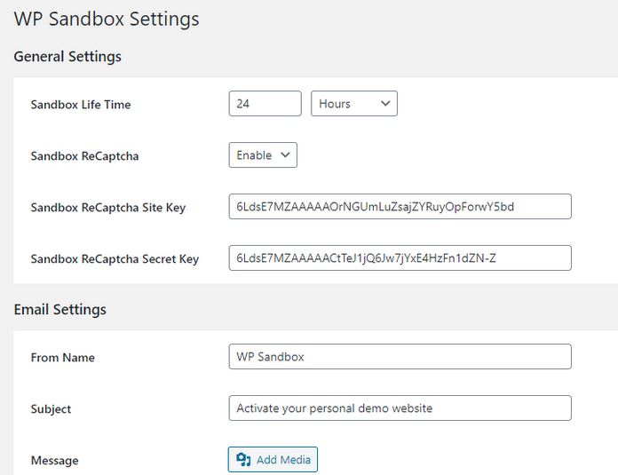Click the Sandbox ReCaptcha Site Key label
This screenshot has height=475, width=618.
pos(108,208)
